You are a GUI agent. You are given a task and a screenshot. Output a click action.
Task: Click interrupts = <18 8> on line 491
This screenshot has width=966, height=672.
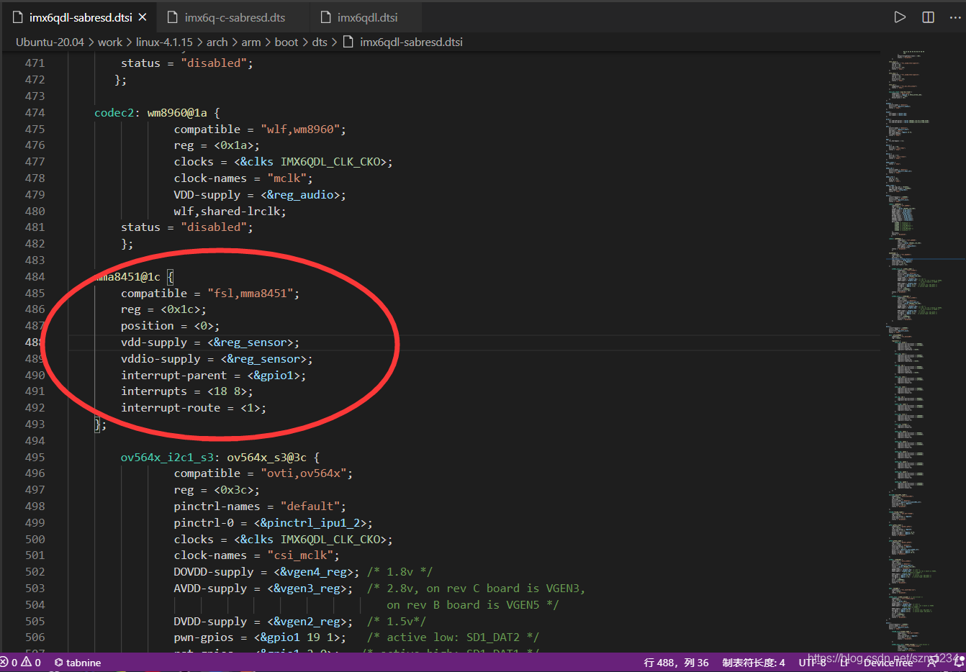tap(187, 391)
